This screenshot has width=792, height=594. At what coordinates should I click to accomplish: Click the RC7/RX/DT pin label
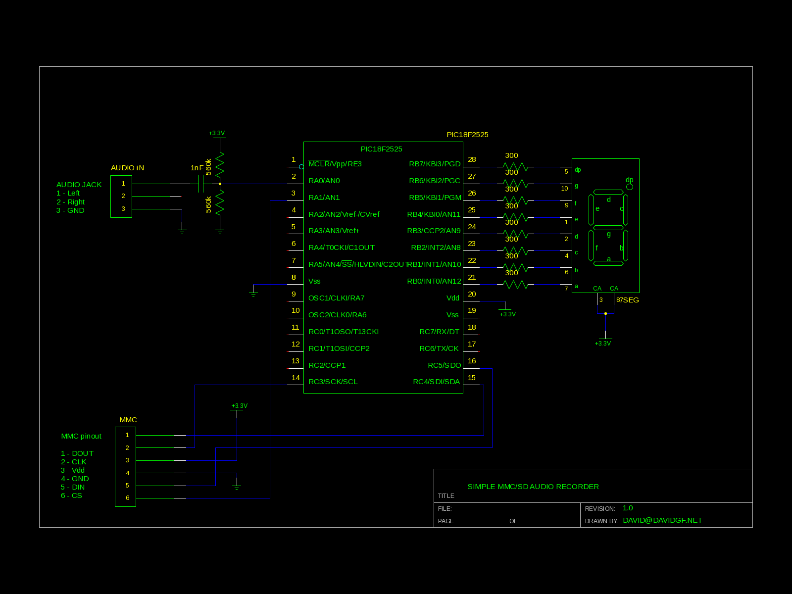click(439, 332)
